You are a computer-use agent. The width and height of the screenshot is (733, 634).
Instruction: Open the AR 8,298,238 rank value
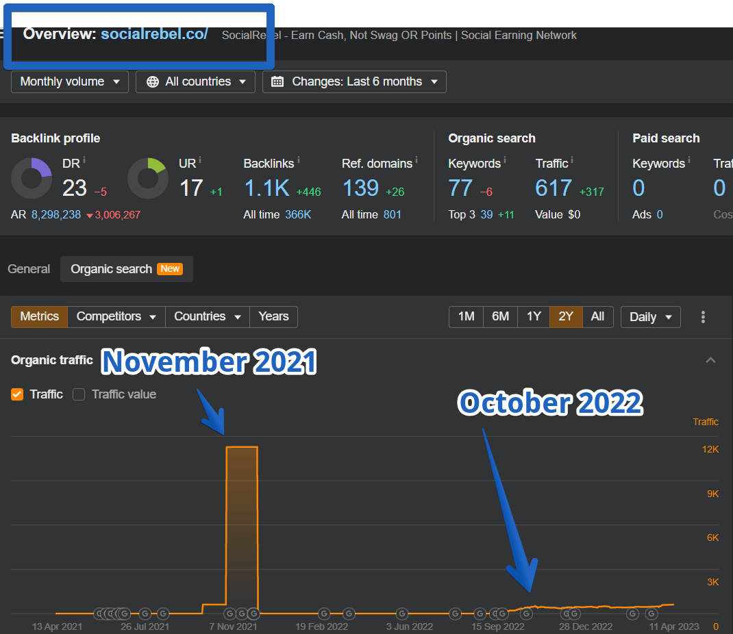click(56, 215)
